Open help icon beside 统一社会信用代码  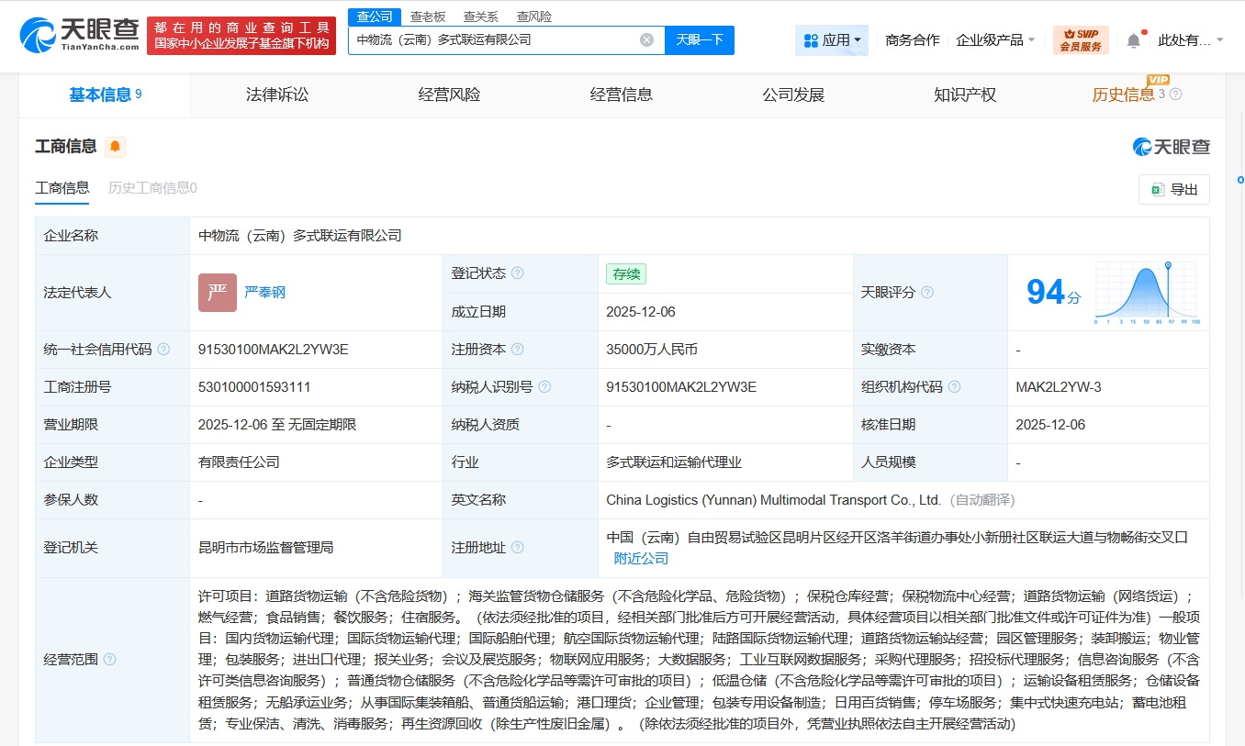tap(163, 350)
